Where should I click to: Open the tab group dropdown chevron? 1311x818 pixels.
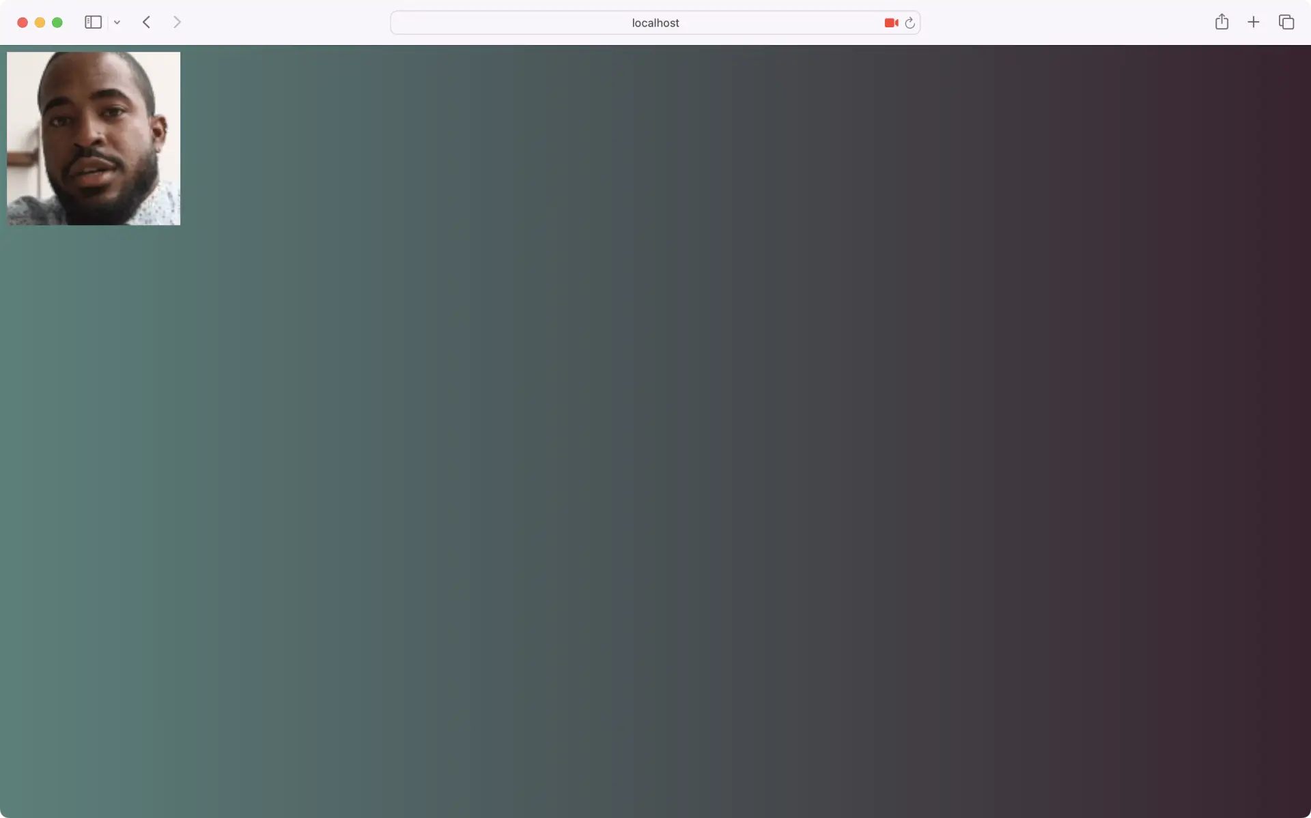pos(117,23)
